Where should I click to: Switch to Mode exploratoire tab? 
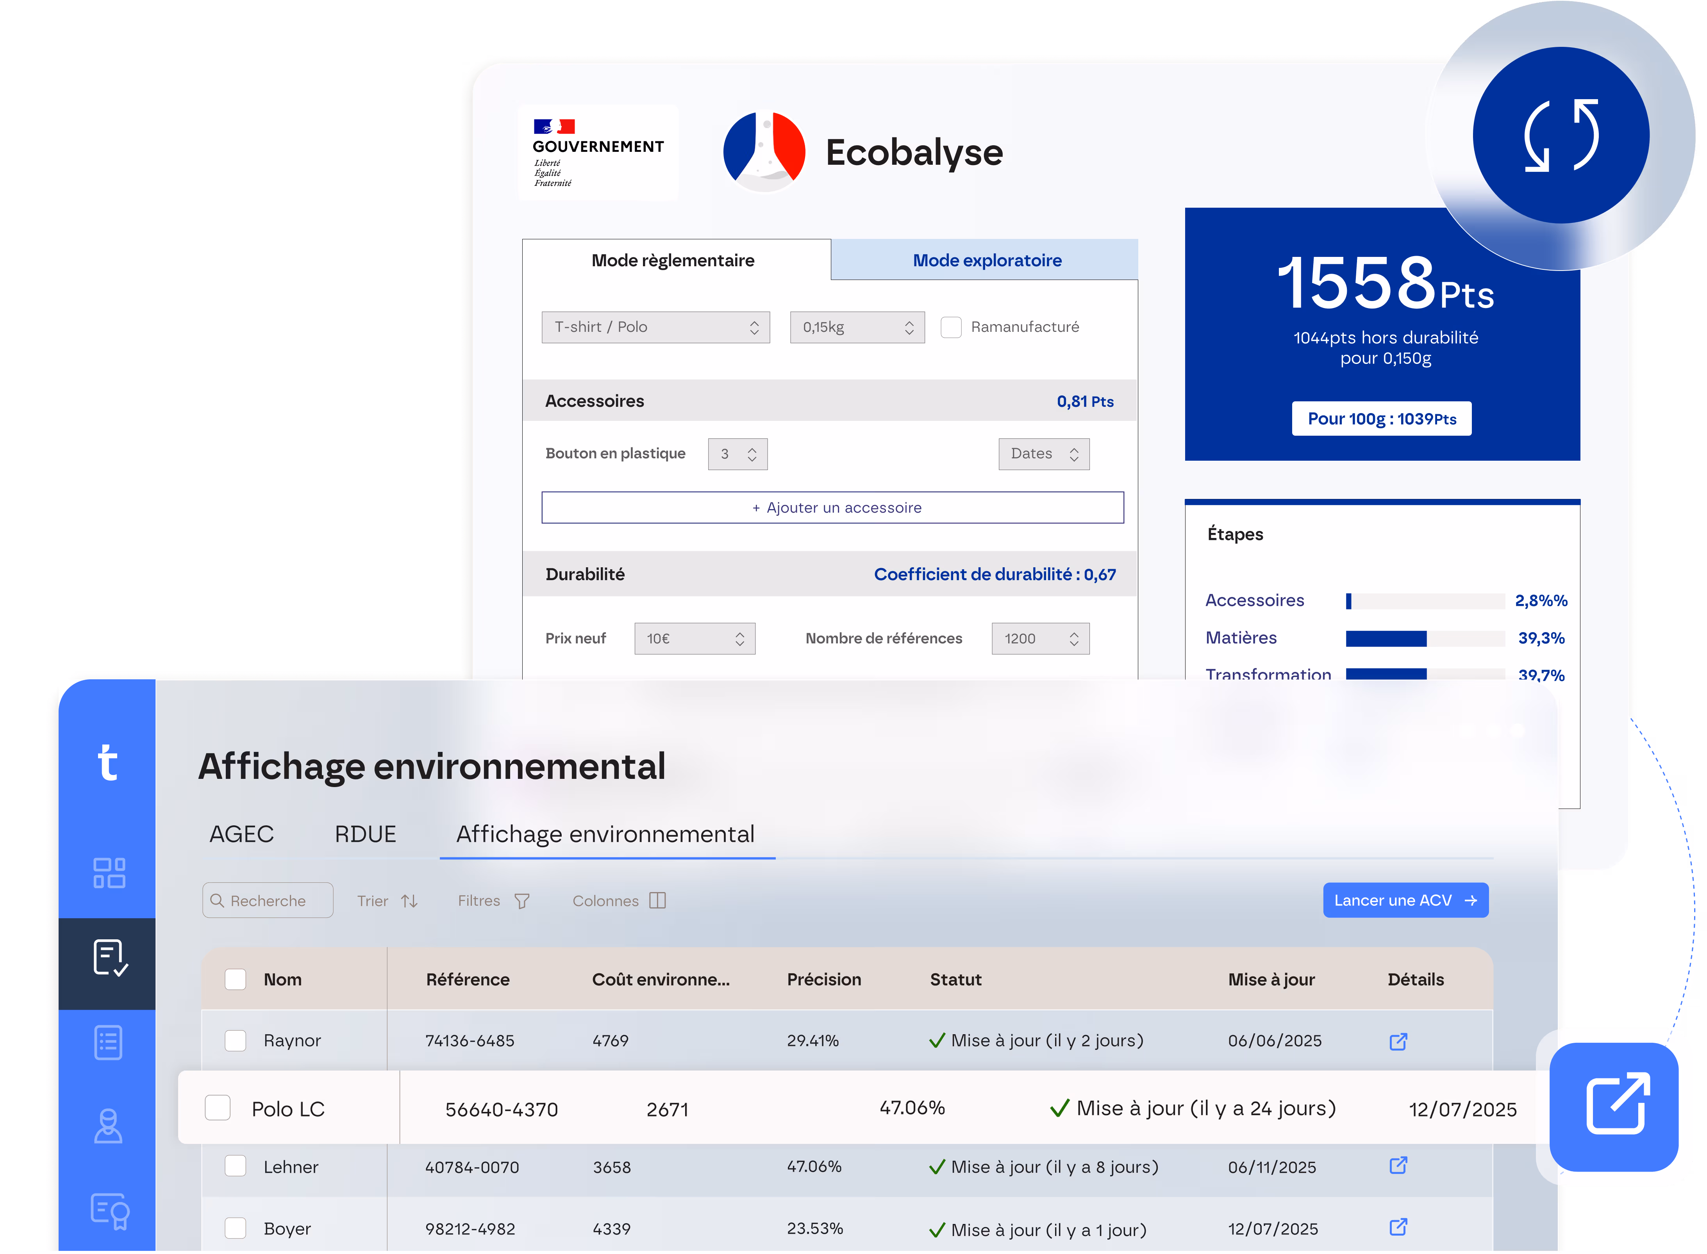(986, 260)
